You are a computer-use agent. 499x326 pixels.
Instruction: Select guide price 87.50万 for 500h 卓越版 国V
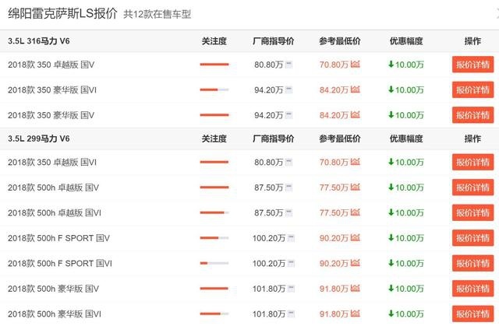coord(268,188)
